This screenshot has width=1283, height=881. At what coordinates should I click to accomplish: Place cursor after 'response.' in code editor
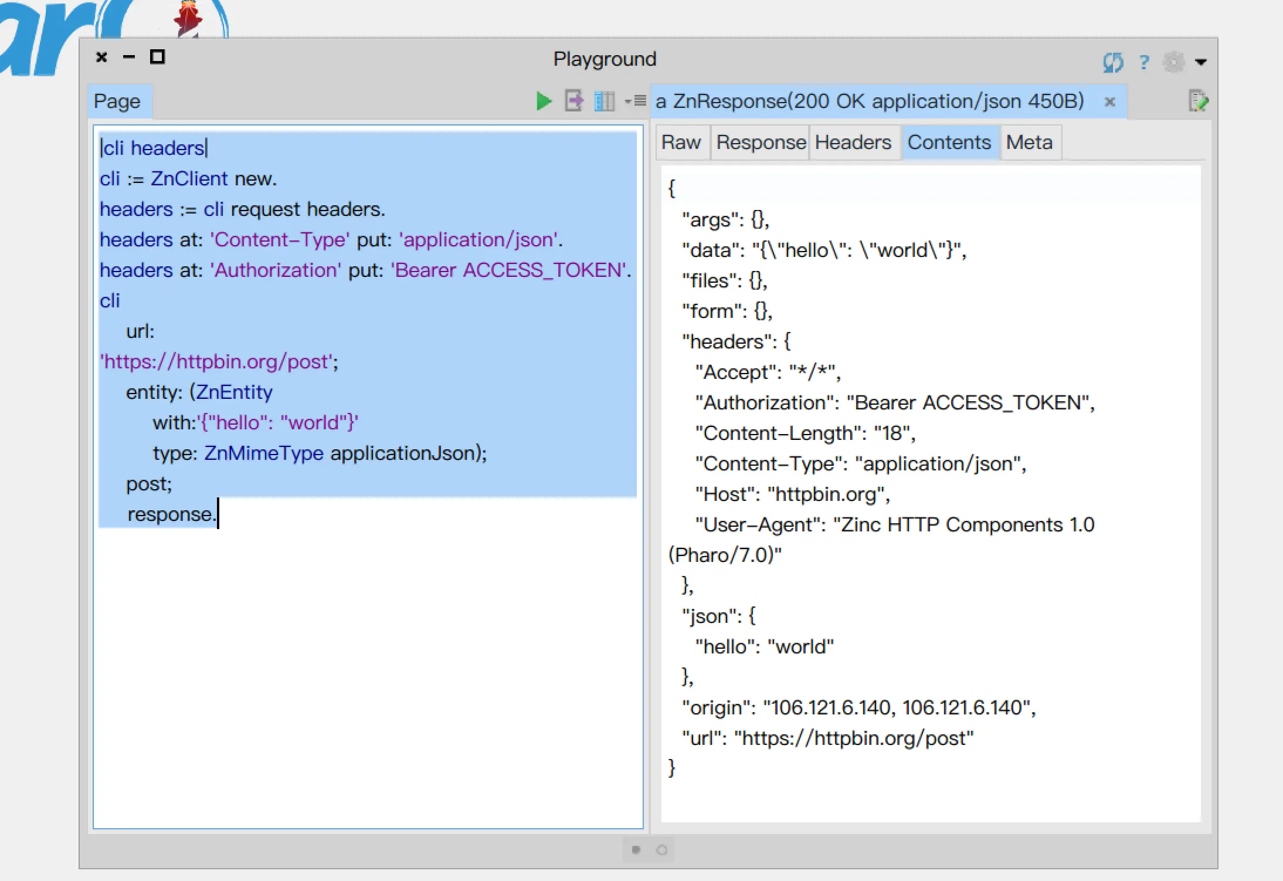pyautogui.click(x=218, y=514)
